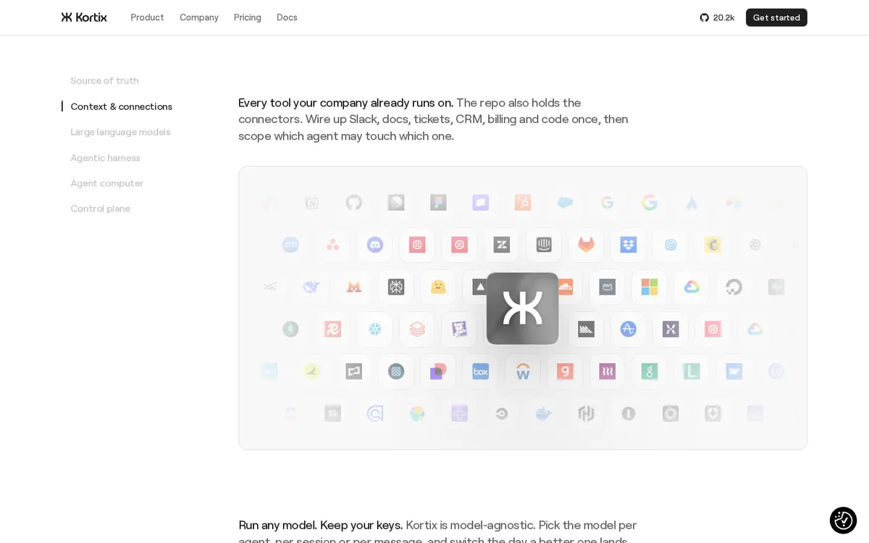869x543 pixels.
Task: Click the Zendesk connector icon
Action: [502, 245]
